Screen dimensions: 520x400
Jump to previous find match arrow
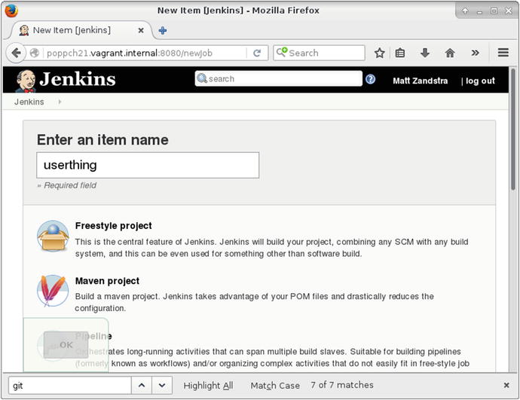[x=142, y=386]
